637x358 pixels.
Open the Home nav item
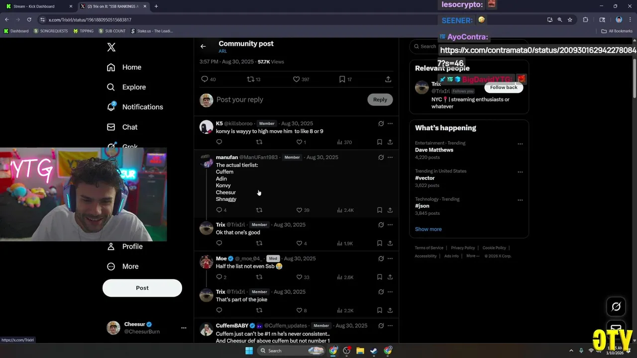point(124,67)
